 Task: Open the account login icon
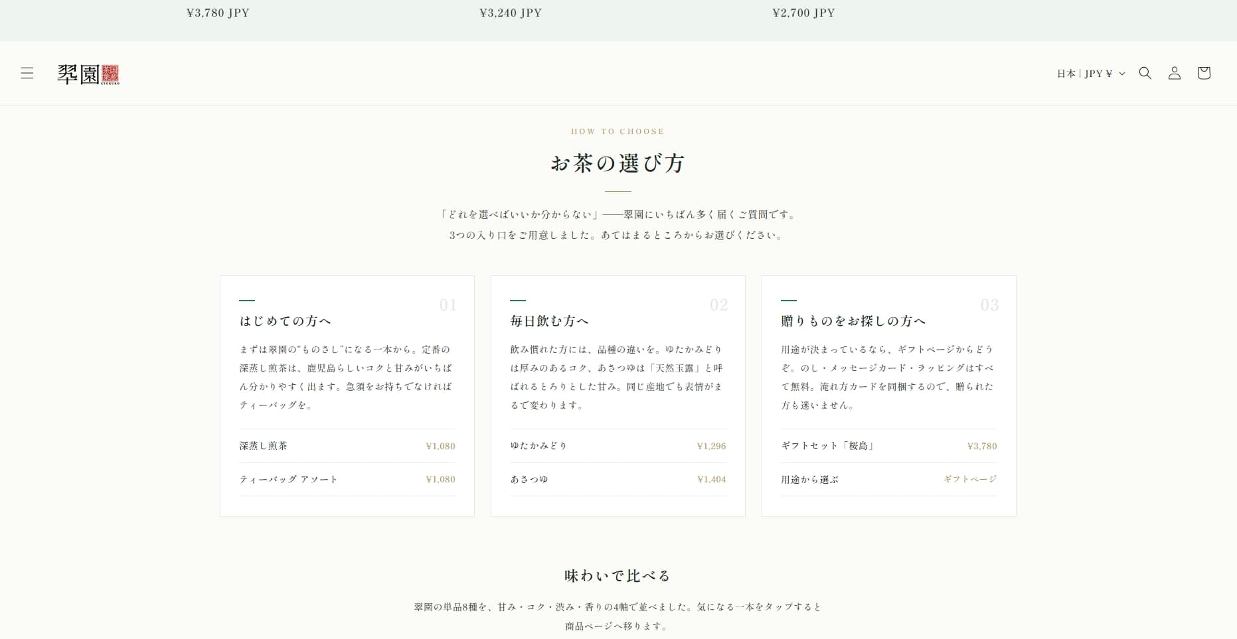click(x=1175, y=73)
